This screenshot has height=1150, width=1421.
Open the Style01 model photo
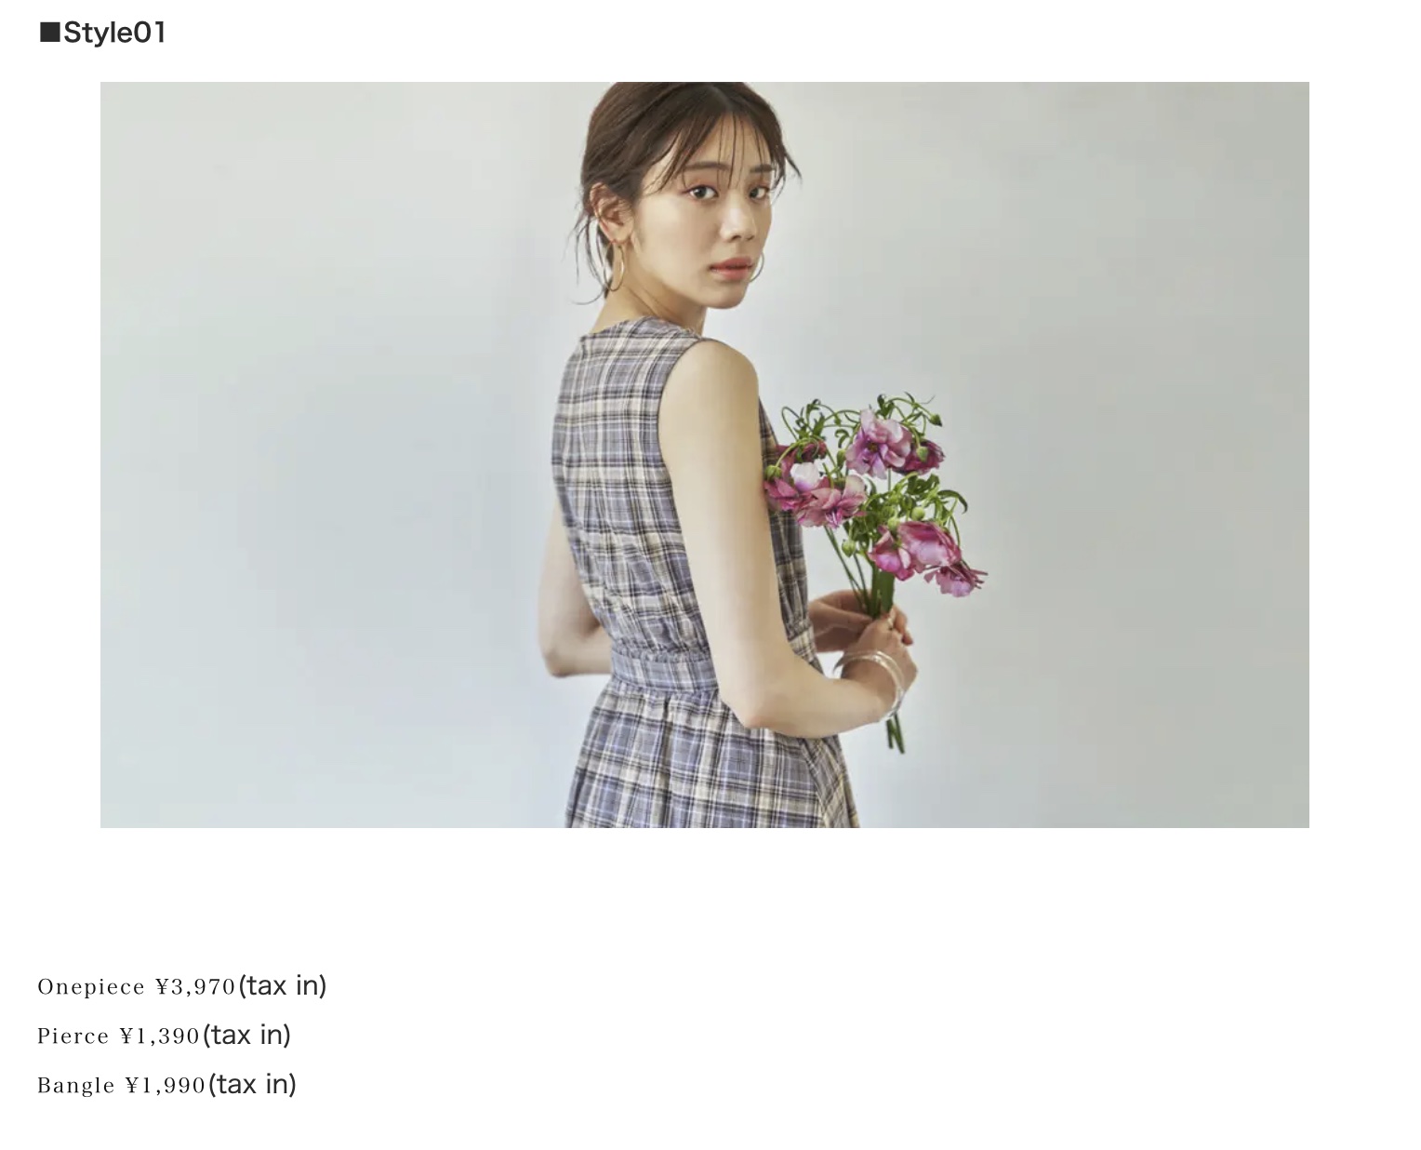point(704,454)
